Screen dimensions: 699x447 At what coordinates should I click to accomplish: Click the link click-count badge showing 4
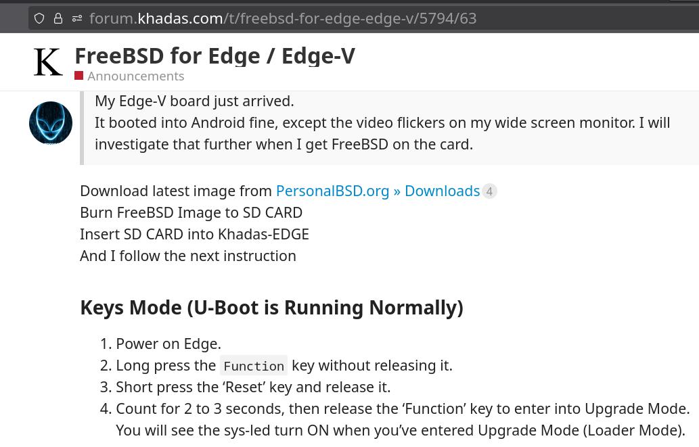click(x=489, y=191)
